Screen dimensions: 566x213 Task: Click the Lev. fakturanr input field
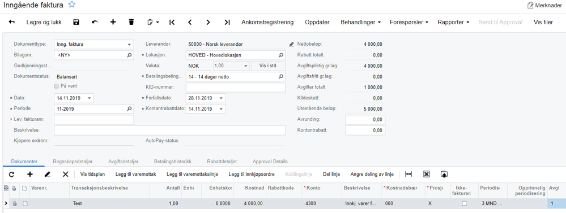coord(94,119)
